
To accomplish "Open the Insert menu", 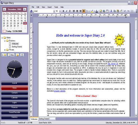I will pos(50,7).
